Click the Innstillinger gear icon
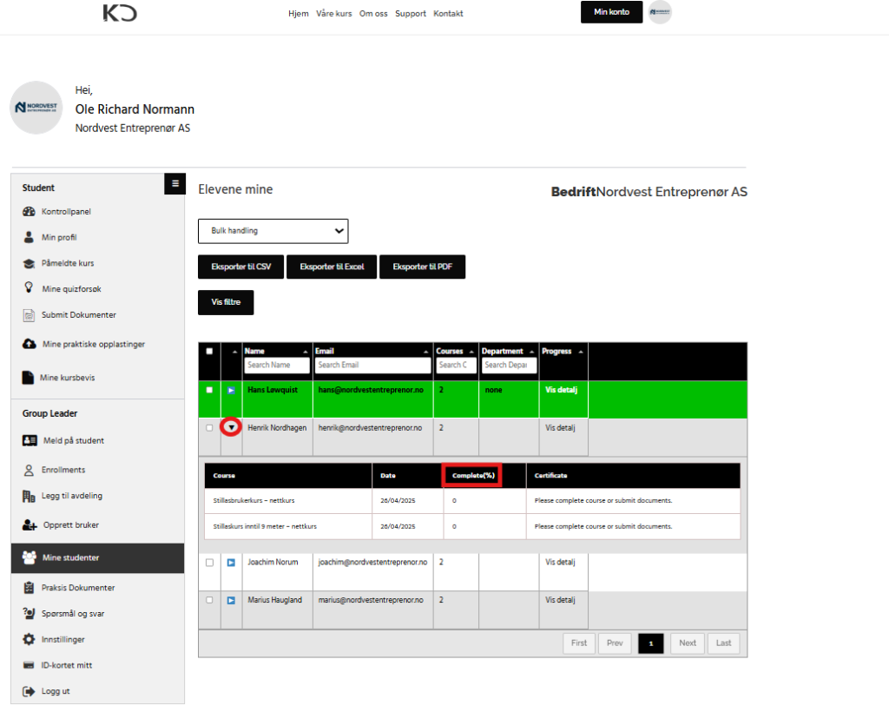 (29, 640)
